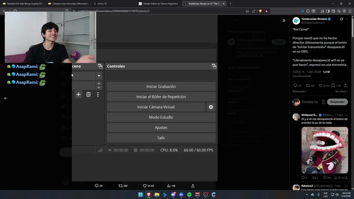Switch to Resident Evil Ada Wong Cosplay tab
This screenshot has width=354, height=199.
point(23,4)
